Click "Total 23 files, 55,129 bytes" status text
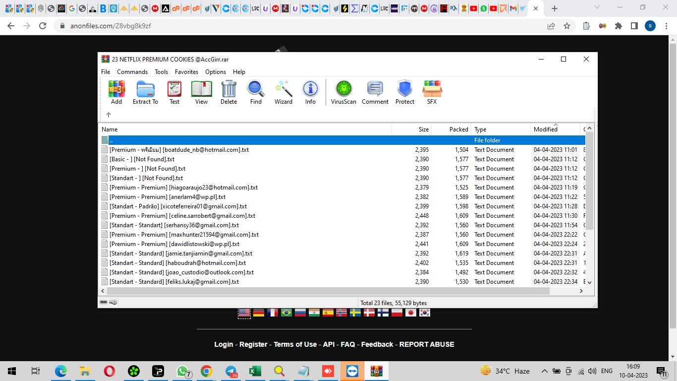Viewport: 677px width, 381px height. [394, 303]
